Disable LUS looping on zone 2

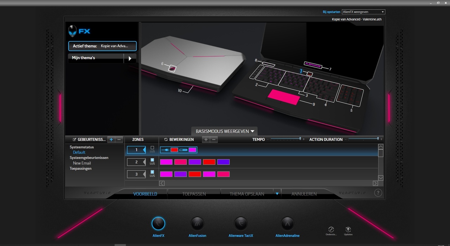[x=152, y=160]
